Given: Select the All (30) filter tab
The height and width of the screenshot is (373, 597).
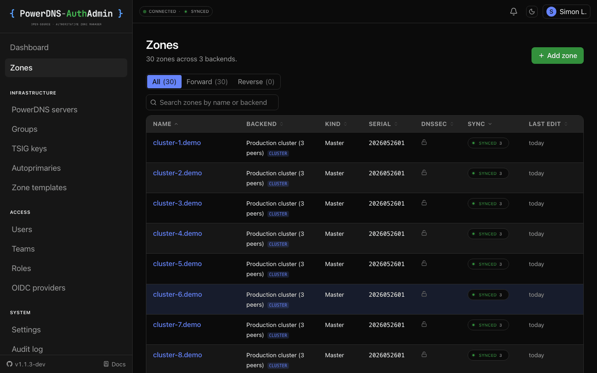Looking at the screenshot, I should click(x=164, y=82).
